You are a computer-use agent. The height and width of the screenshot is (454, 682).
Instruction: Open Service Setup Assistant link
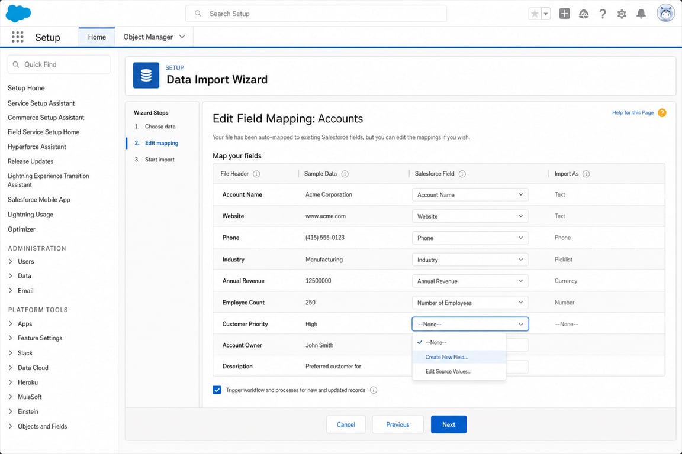coord(41,103)
